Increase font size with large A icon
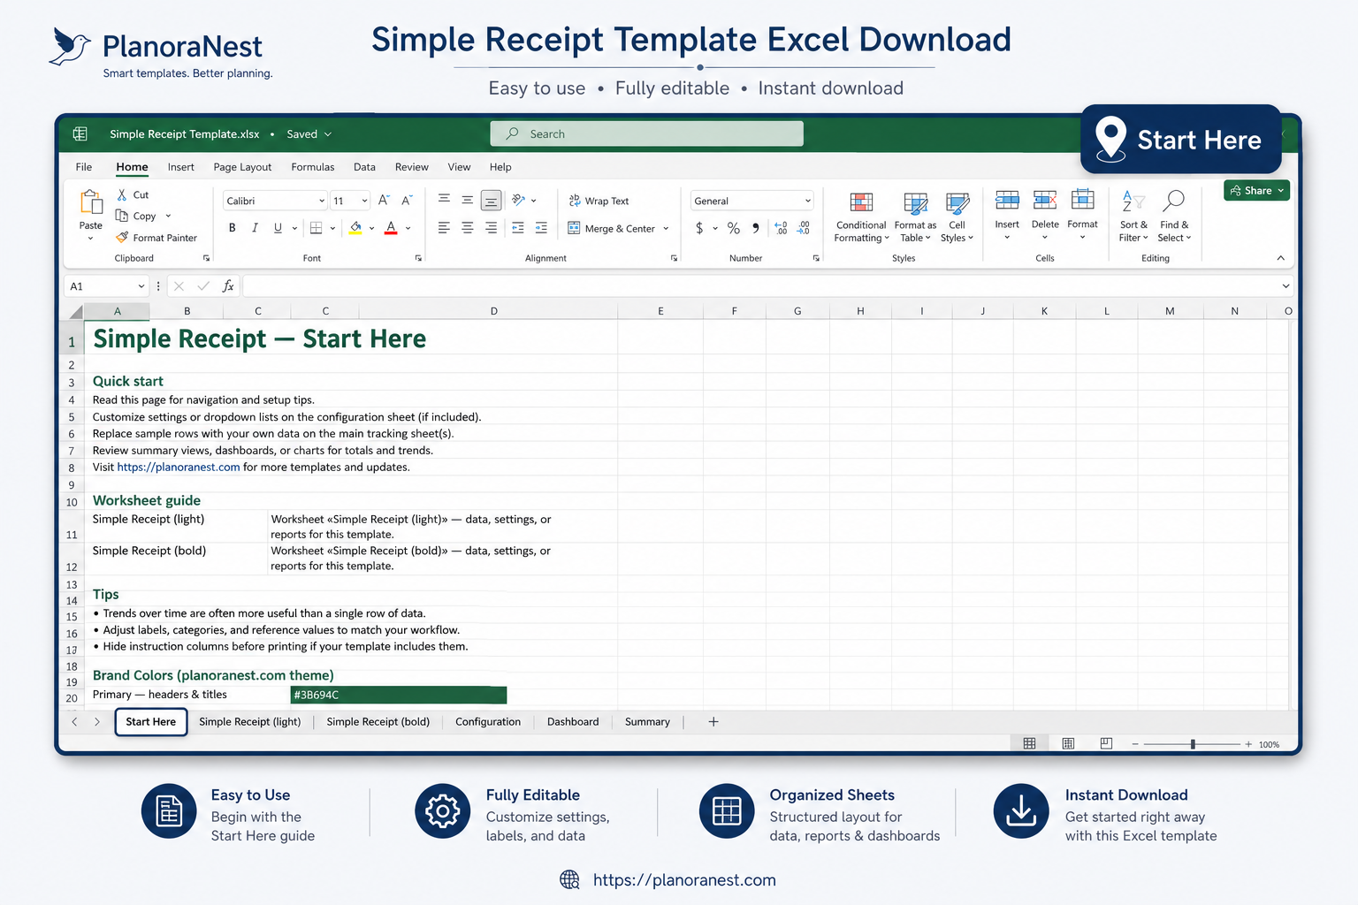Screen dimensions: 1358x905 pos(384,201)
